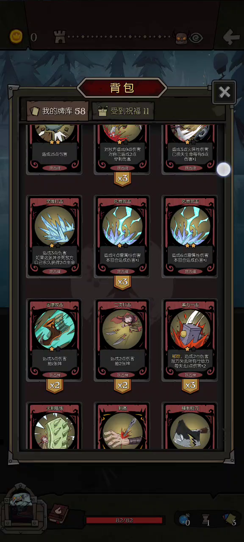Click the back arrow icon at top

(x=231, y=37)
